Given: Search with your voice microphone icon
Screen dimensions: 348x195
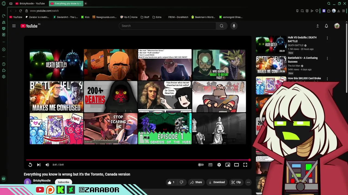Looking at the screenshot, I should click(234, 26).
